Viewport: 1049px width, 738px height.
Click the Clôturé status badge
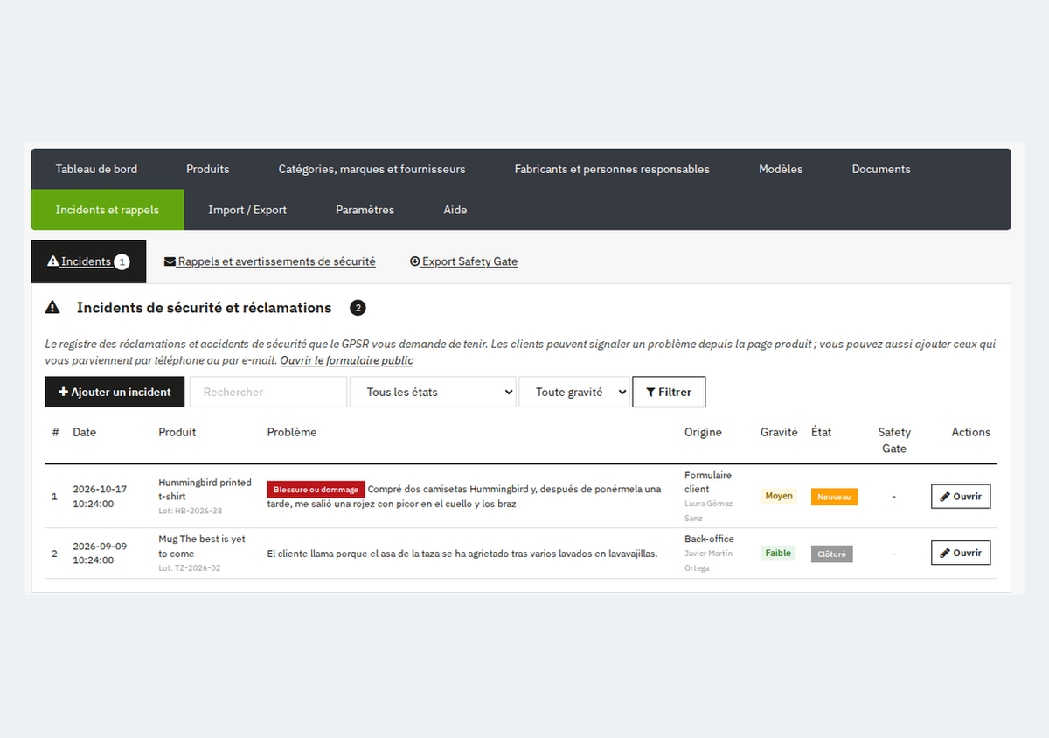point(831,553)
